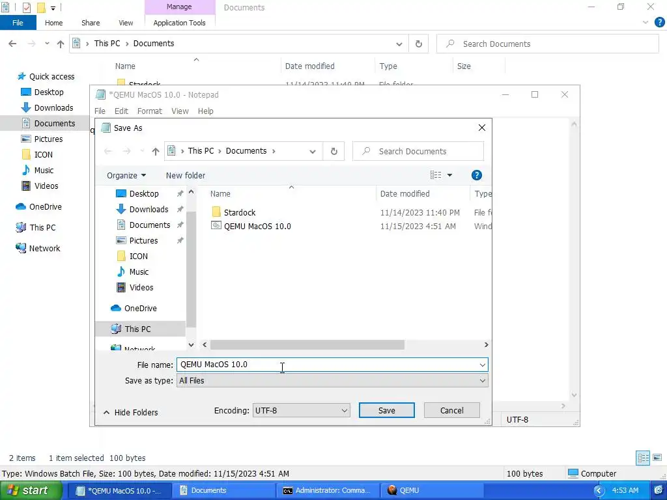This screenshot has height=500, width=667.
Task: Click the right arrow of the dialog horizontal scrollbar
Action: point(486,345)
